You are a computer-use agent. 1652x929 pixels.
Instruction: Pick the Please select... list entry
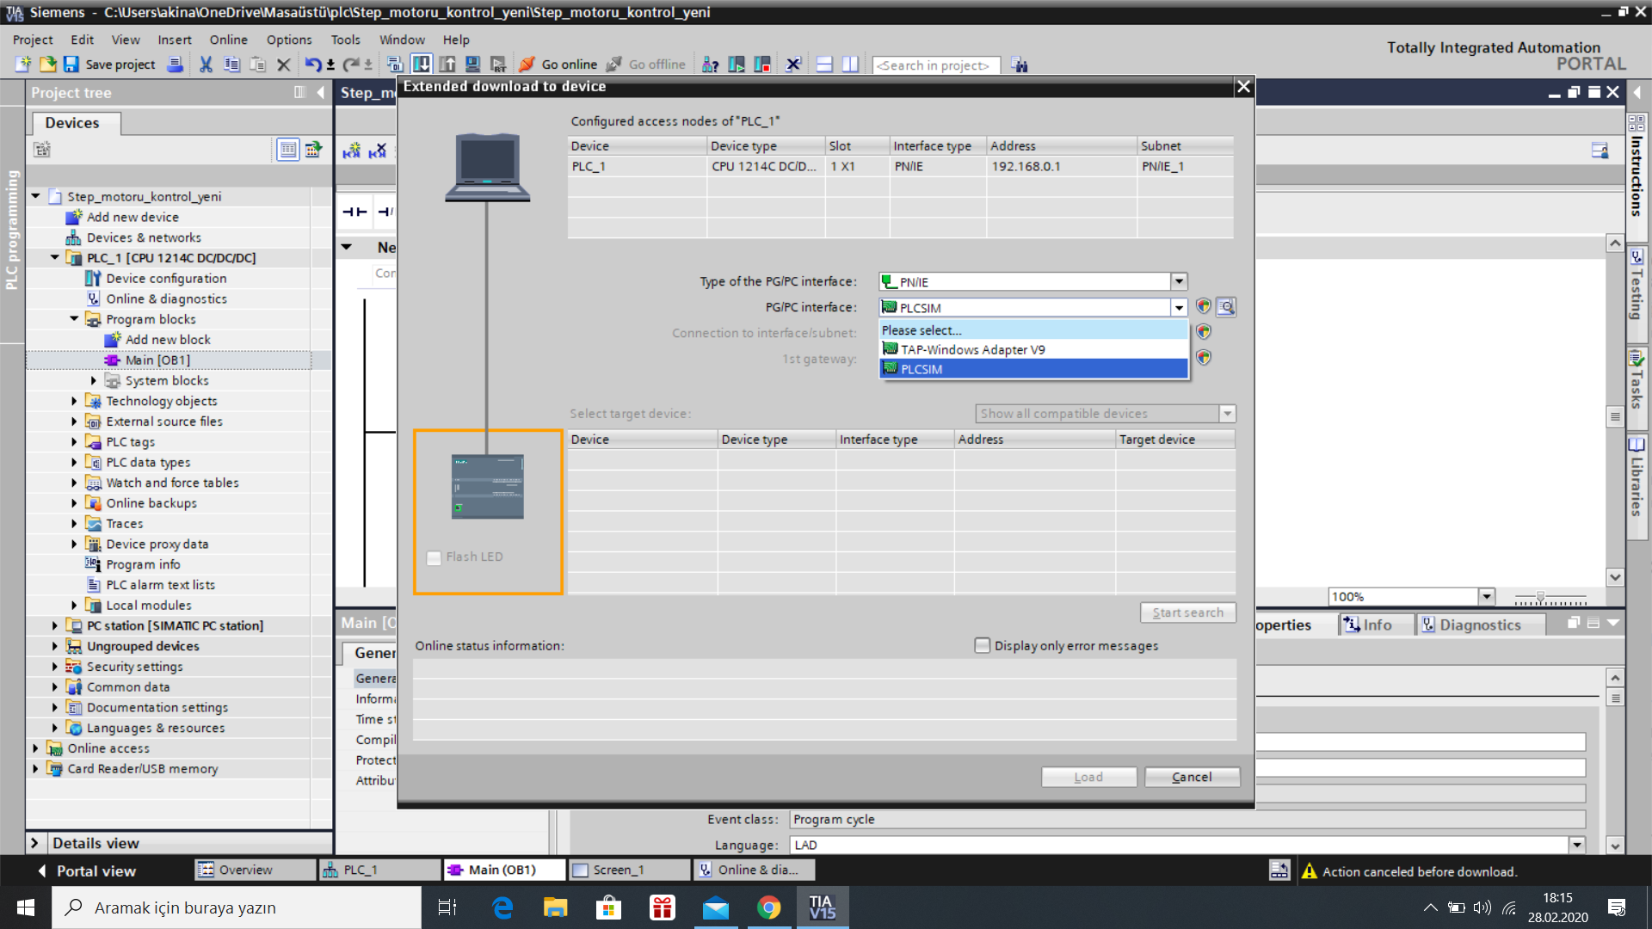coord(1033,330)
